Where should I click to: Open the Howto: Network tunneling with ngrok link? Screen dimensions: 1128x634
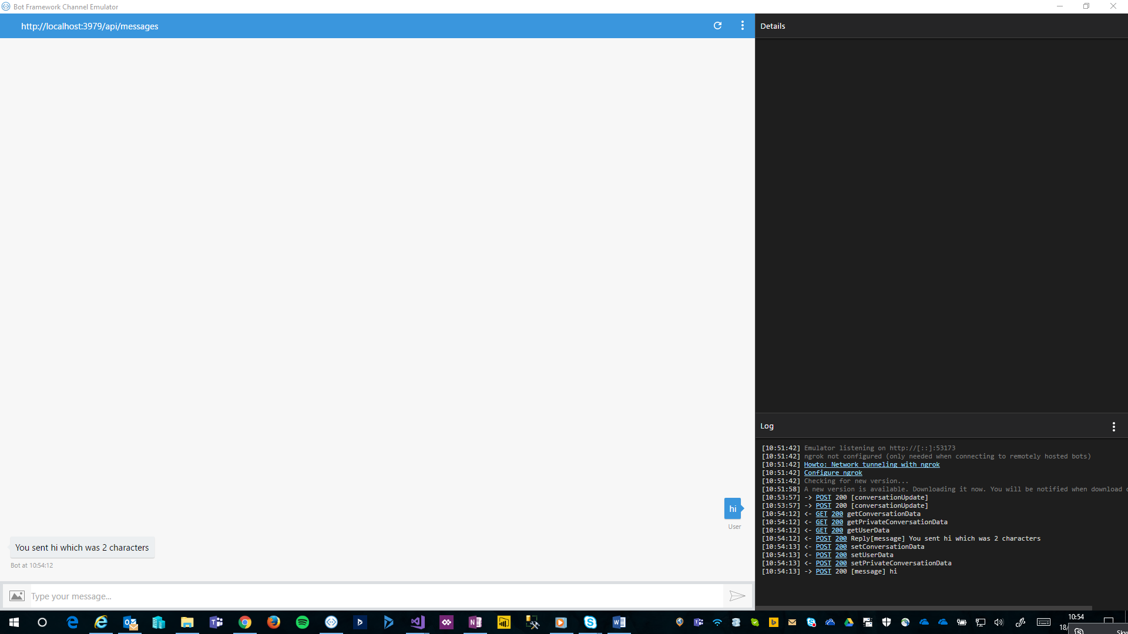click(871, 464)
